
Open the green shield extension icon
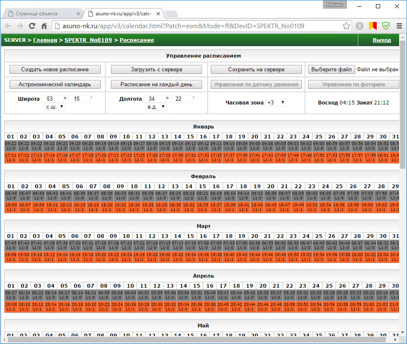tap(386, 26)
